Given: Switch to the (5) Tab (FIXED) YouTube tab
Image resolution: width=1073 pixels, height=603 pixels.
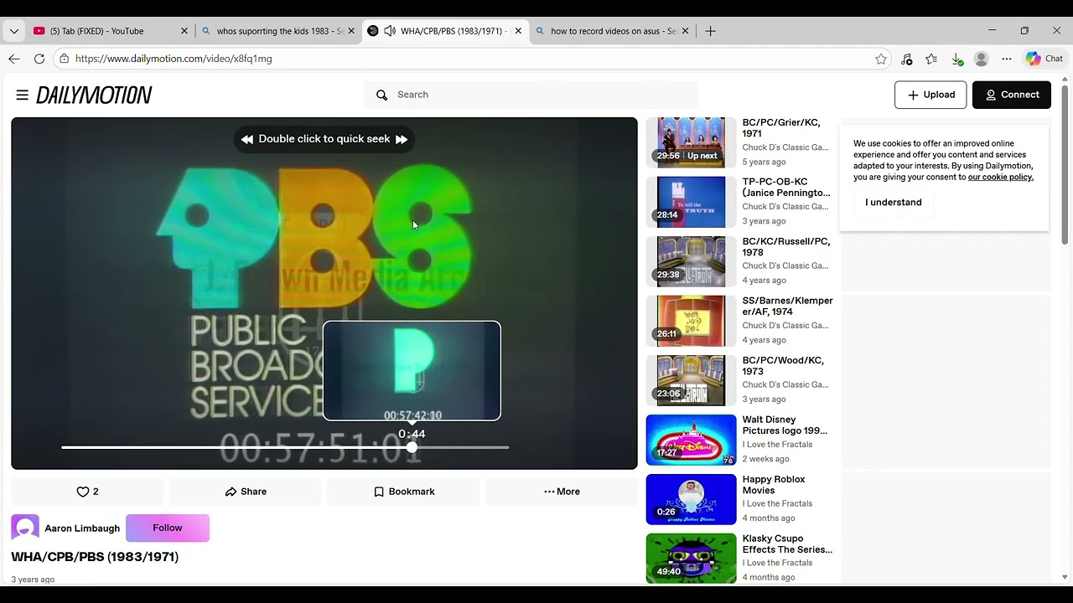Looking at the screenshot, I should (111, 31).
